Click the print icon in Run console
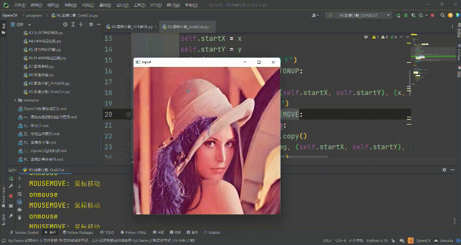 click(20, 210)
